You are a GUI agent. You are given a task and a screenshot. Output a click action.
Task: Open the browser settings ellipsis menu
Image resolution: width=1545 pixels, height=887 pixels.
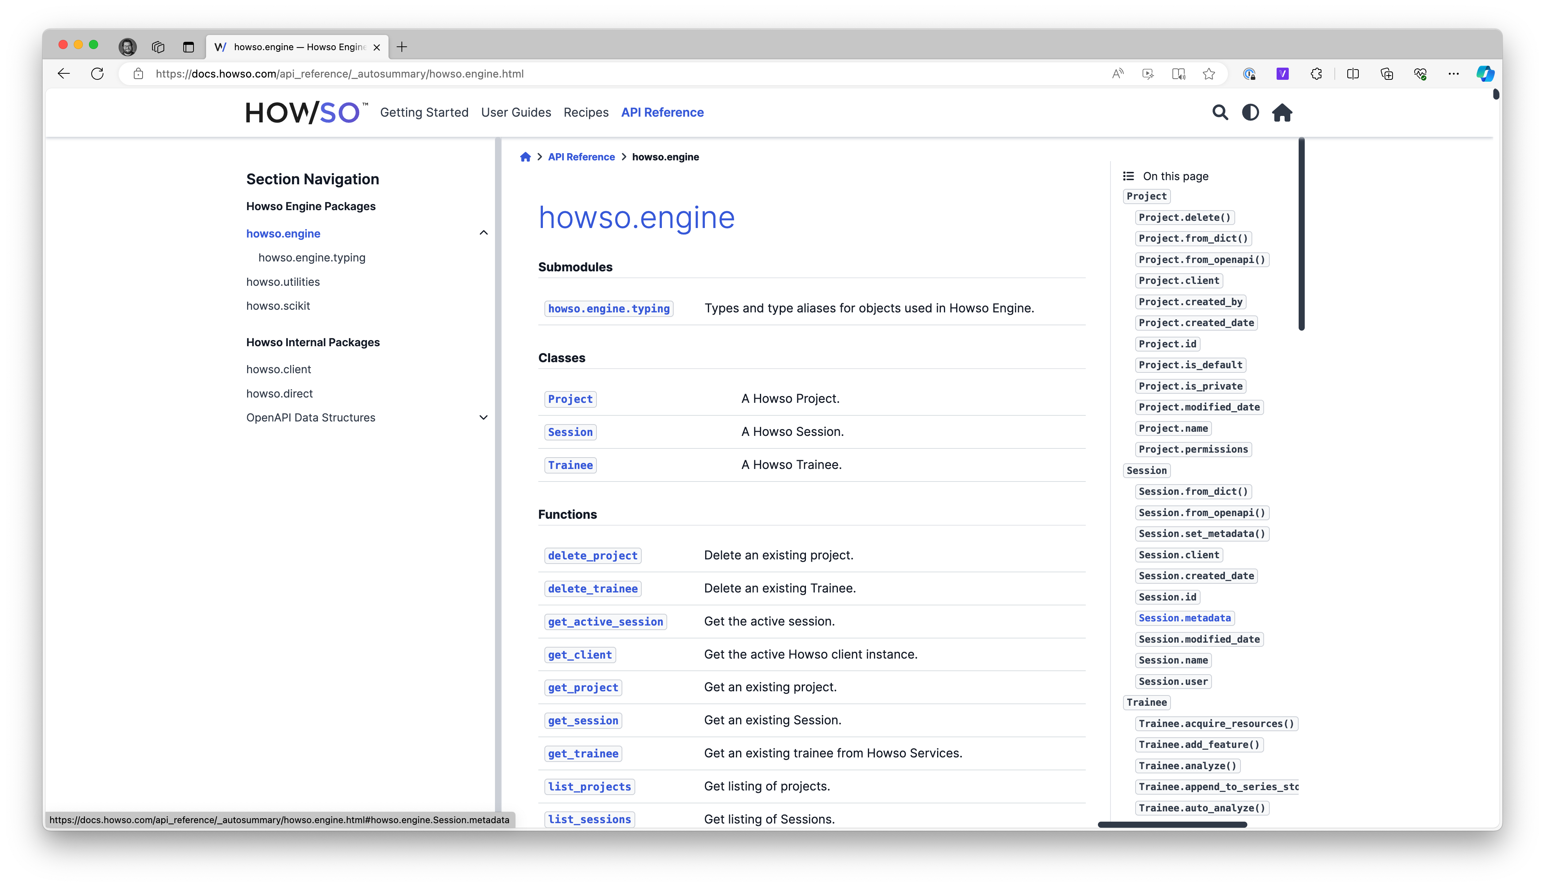(1454, 74)
